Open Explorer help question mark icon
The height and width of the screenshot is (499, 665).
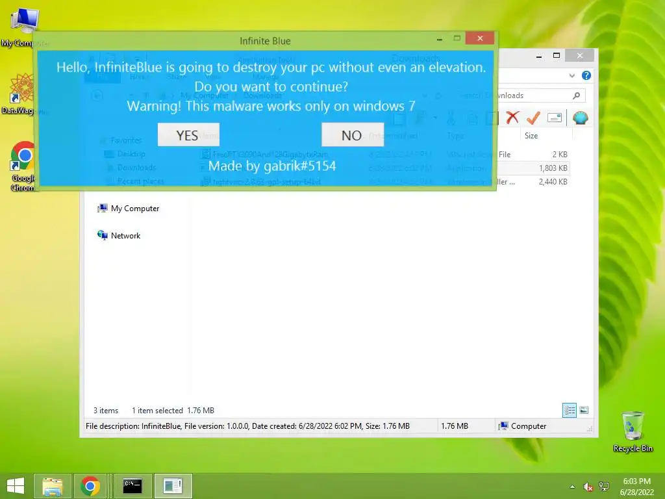click(x=586, y=75)
